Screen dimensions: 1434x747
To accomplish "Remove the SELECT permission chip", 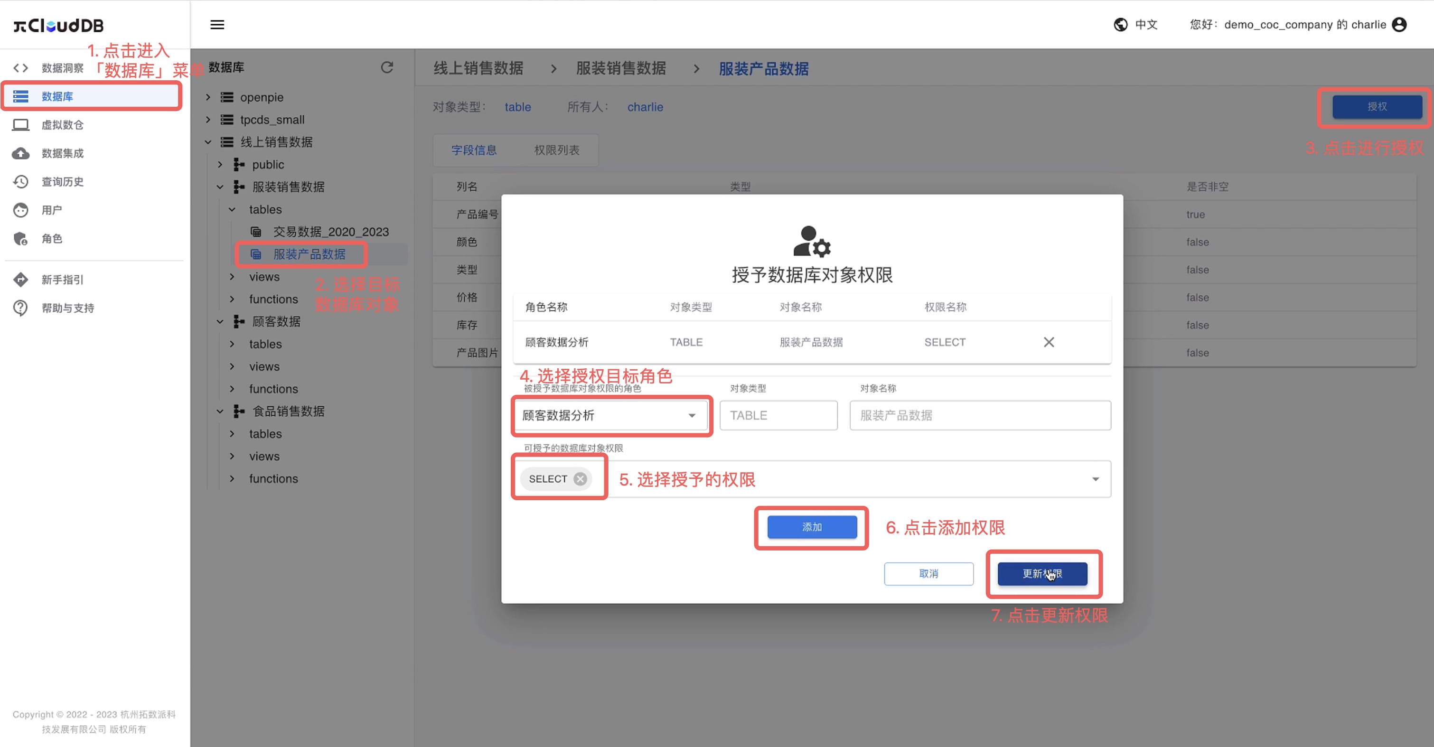I will (580, 479).
